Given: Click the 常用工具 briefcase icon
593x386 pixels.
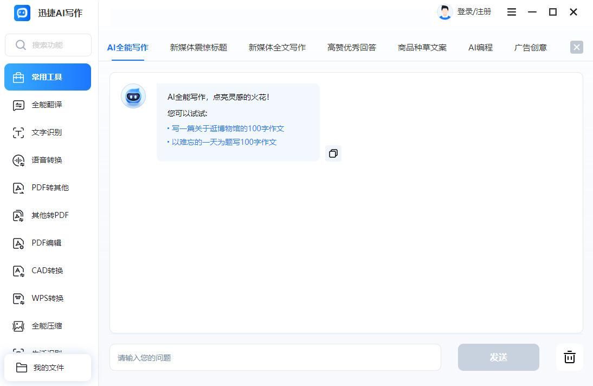Looking at the screenshot, I should pyautogui.click(x=18, y=77).
